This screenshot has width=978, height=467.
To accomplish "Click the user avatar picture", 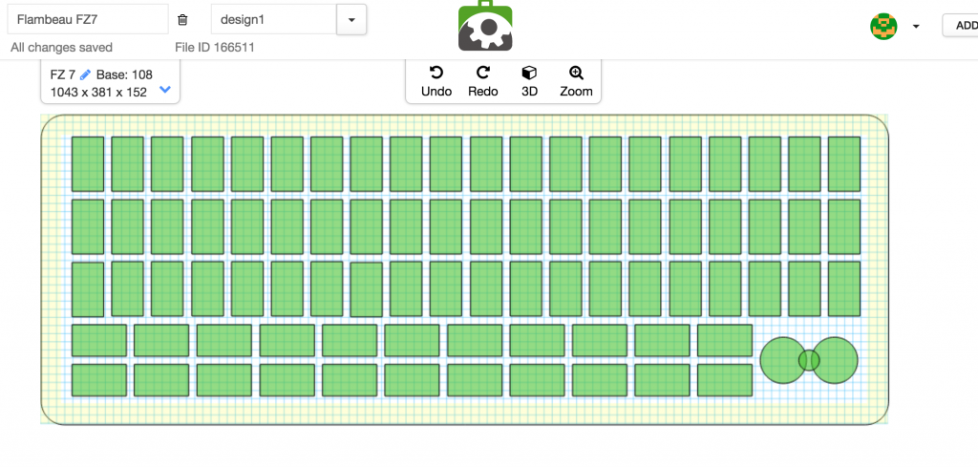I will click(883, 26).
